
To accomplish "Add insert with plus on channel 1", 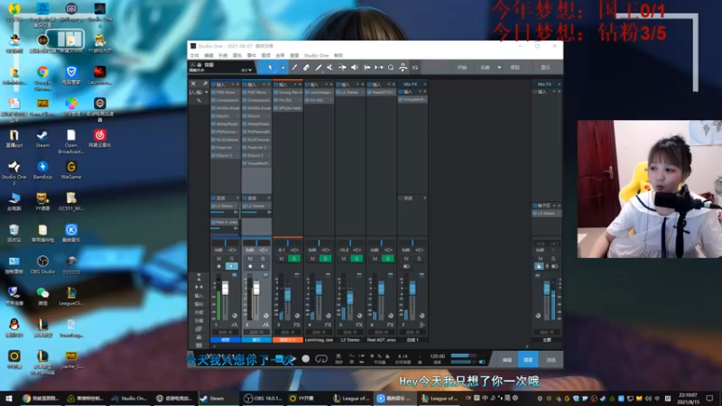I will click(x=237, y=84).
